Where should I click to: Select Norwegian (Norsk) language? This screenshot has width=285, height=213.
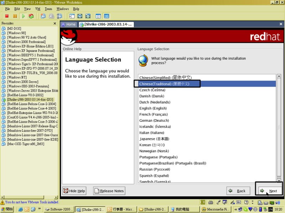pos(207,151)
